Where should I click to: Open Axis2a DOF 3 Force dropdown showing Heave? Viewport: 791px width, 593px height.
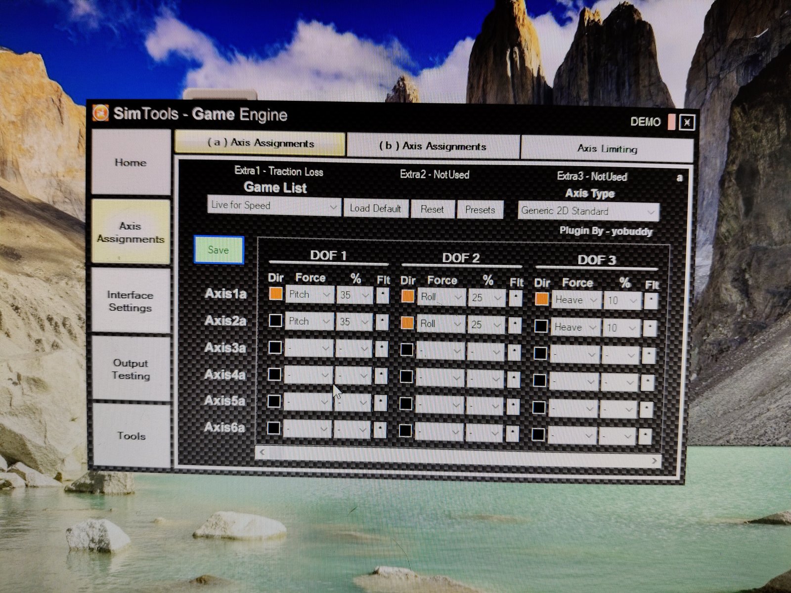[575, 328]
